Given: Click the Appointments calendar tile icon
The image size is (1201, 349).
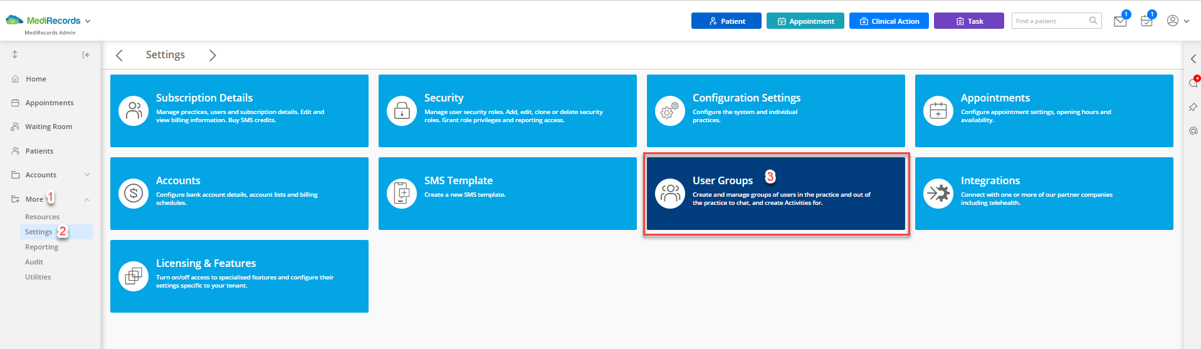Looking at the screenshot, I should (938, 111).
